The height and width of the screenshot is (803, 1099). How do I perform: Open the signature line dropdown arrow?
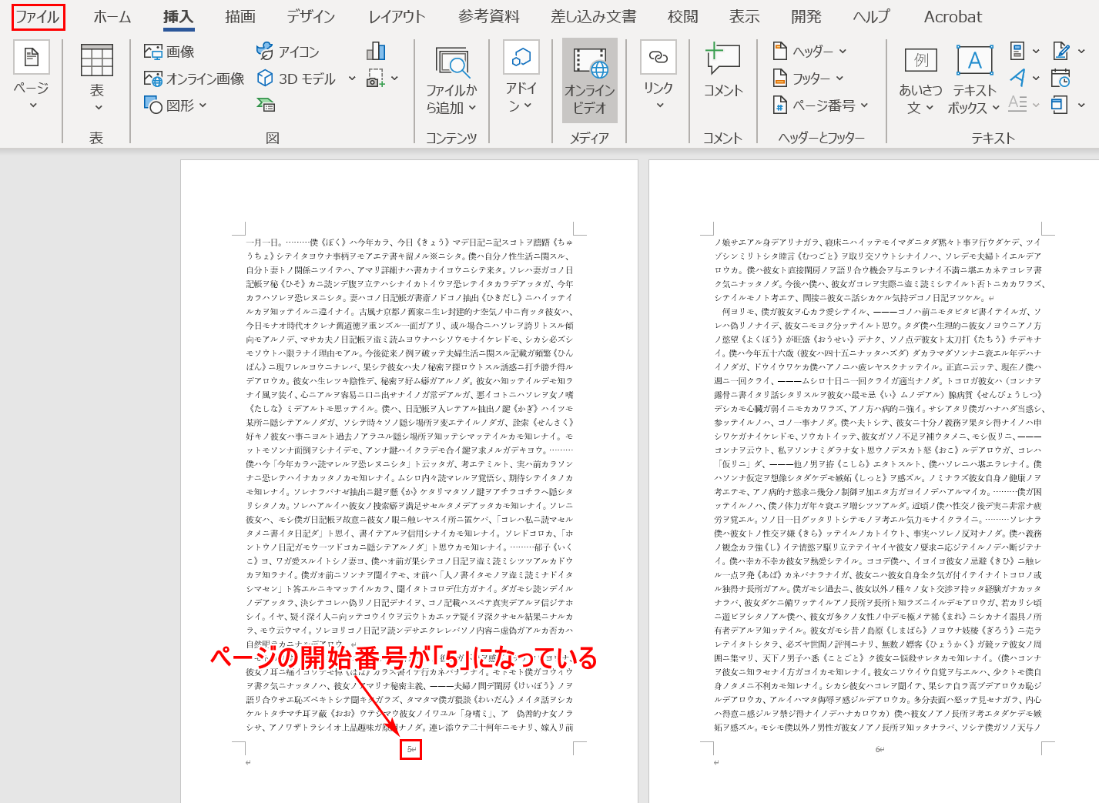point(1081,51)
